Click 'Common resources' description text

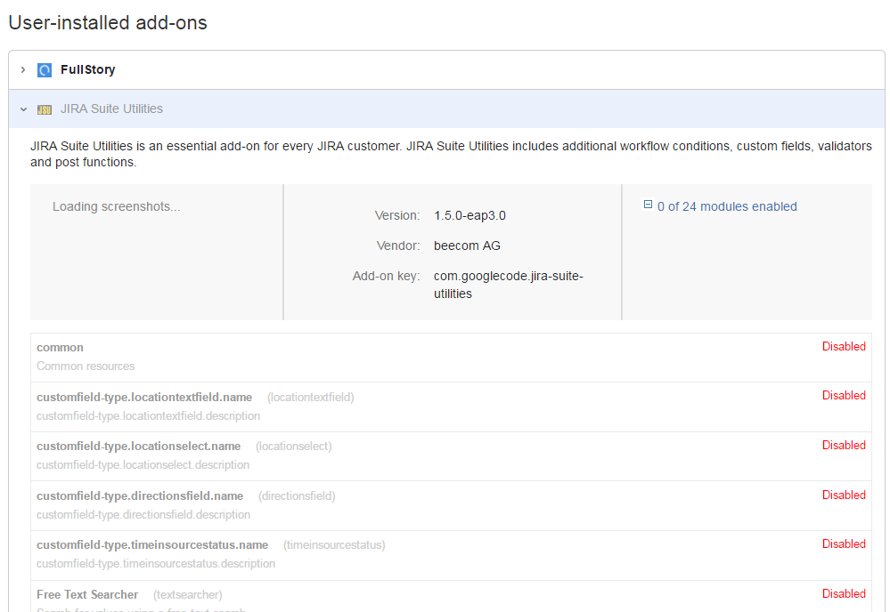(x=86, y=366)
